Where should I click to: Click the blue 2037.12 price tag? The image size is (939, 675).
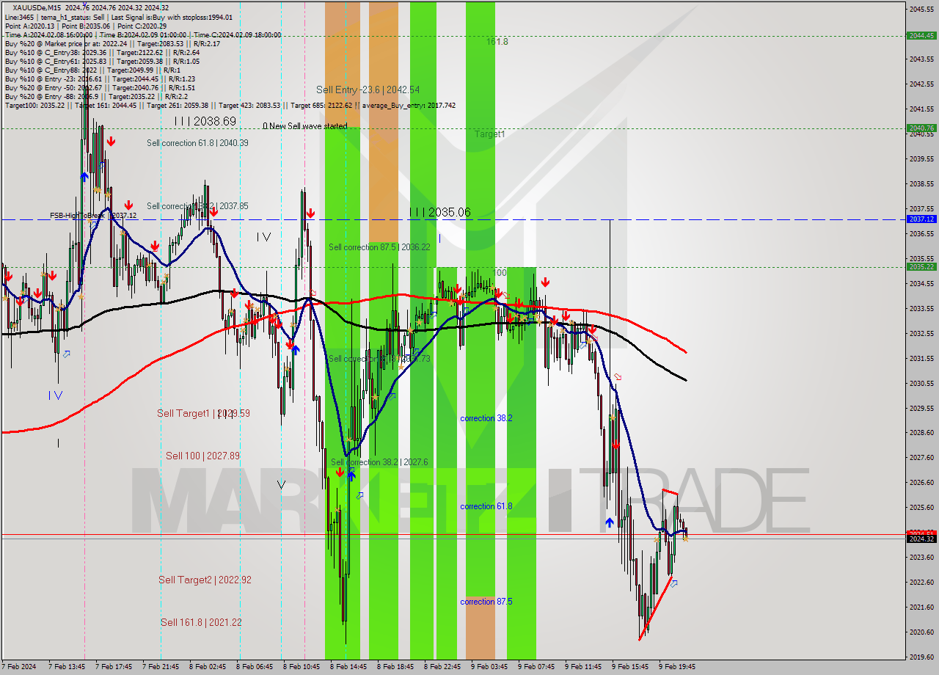tap(921, 219)
